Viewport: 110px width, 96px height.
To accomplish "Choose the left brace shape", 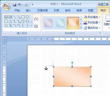I will coord(23,26).
